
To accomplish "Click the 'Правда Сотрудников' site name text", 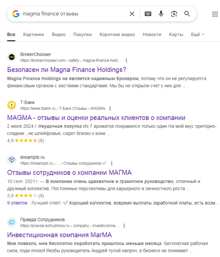I will pyautogui.click(x=42, y=219).
